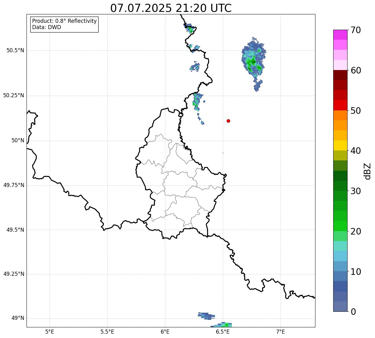Click the '6.5°E' longitude label
This screenshot has width=375, height=338.
[x=223, y=331]
